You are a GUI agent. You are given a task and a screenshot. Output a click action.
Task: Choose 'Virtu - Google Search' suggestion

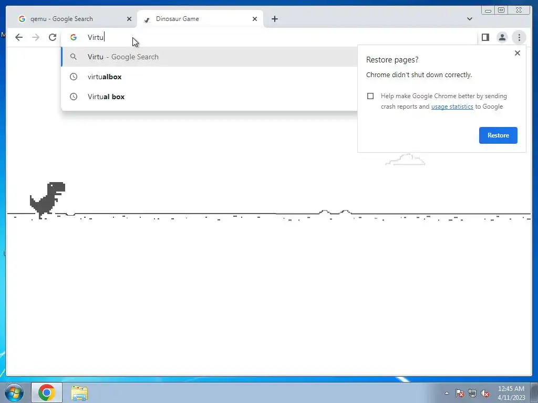pyautogui.click(x=209, y=57)
